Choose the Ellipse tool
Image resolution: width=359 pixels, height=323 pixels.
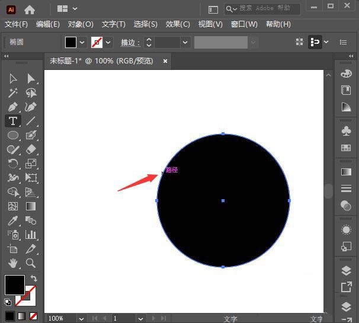tap(13, 135)
